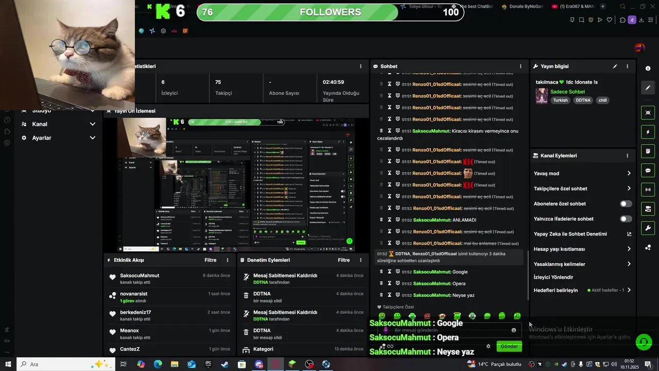Image resolution: width=659 pixels, height=371 pixels.
Task: Click SaksocuMahmut in Etkinlik Akışı
Action: coord(140,276)
